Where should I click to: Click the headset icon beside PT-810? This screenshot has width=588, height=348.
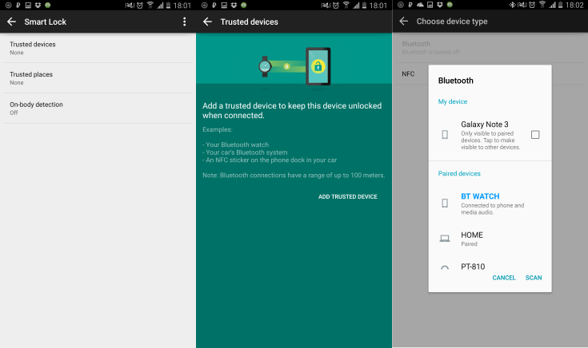[445, 267]
